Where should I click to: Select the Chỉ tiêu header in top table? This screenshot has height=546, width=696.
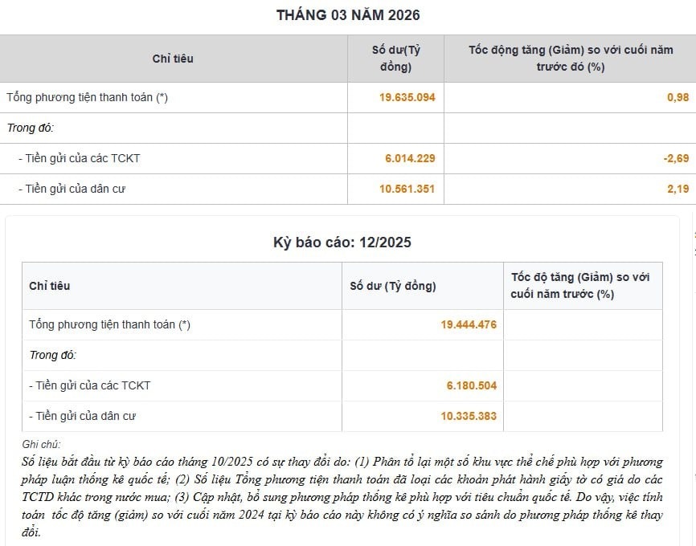point(173,59)
